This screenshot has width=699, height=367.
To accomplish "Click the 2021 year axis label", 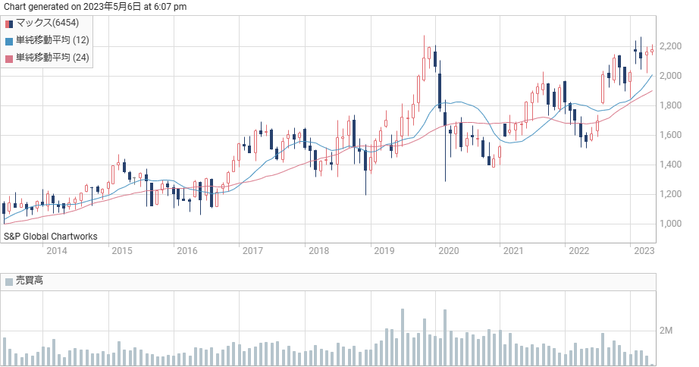I will [513, 251].
